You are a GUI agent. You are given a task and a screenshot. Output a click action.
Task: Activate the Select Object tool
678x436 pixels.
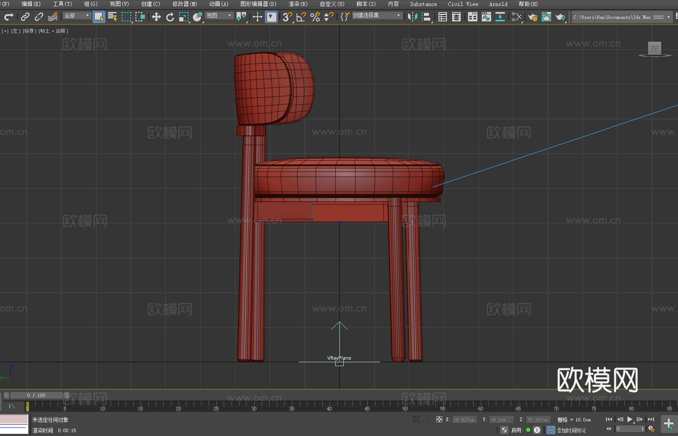click(x=99, y=17)
